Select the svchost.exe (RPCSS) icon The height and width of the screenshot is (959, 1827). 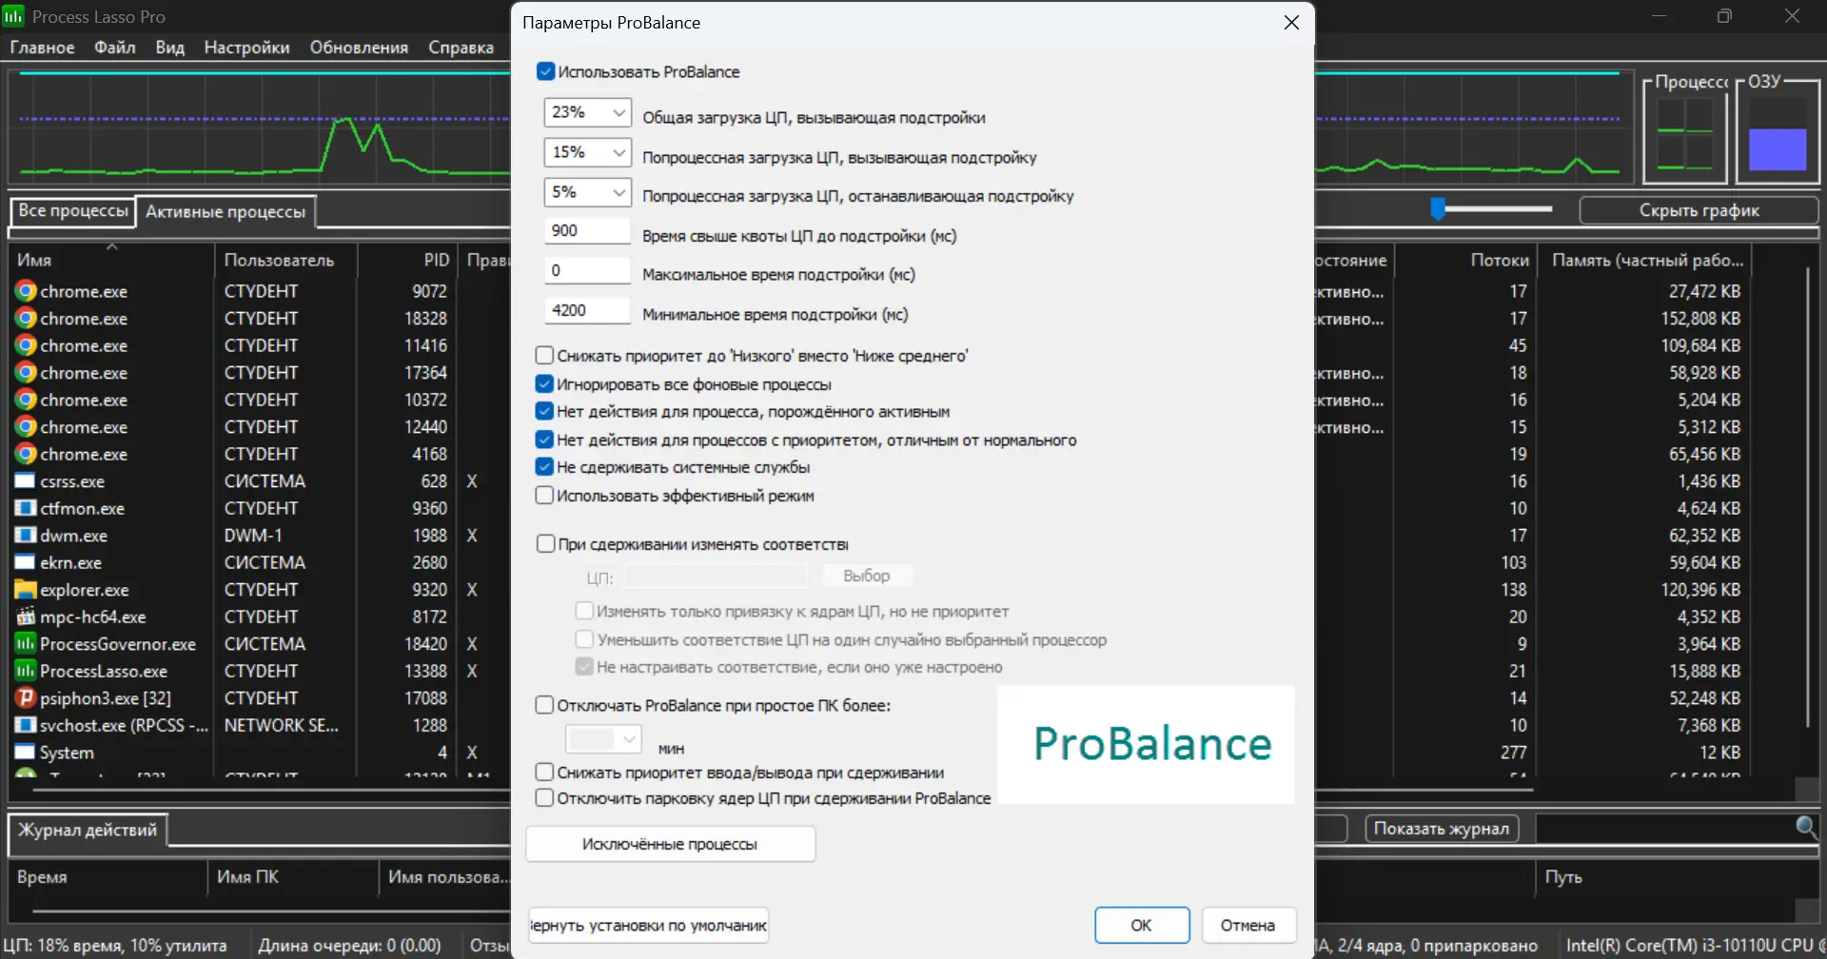point(26,725)
